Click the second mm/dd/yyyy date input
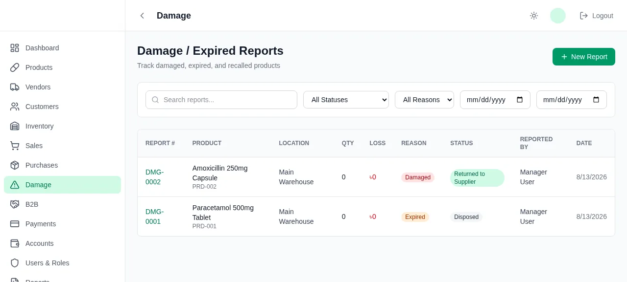The height and width of the screenshot is (282, 627). click(x=572, y=100)
